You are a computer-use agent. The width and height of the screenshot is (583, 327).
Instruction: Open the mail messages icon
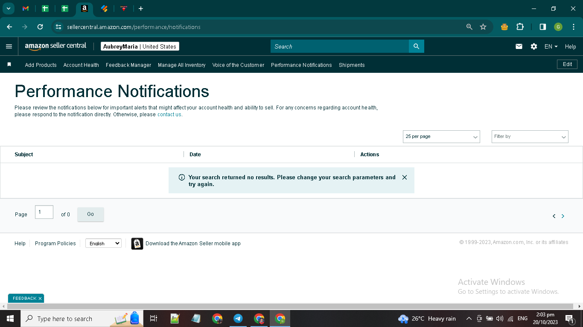coord(519,46)
